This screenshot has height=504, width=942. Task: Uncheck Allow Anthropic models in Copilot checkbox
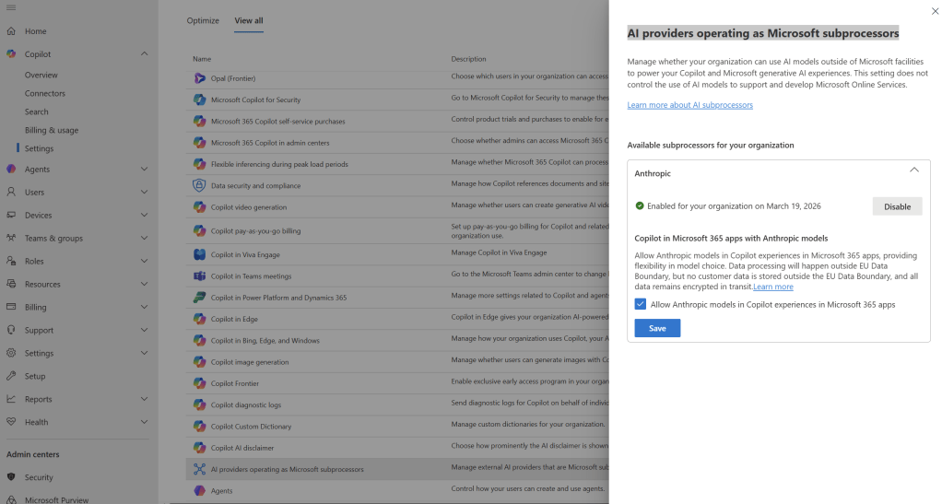click(641, 304)
